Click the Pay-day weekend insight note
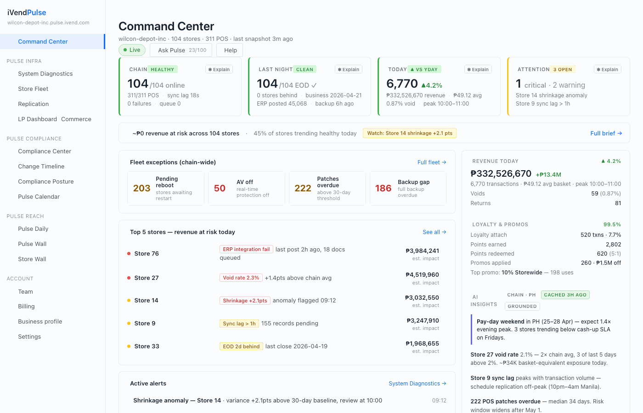The width and height of the screenshot is (643, 413). [x=545, y=329]
